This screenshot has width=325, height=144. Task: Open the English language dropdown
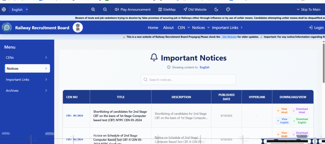pyautogui.click(x=19, y=10)
